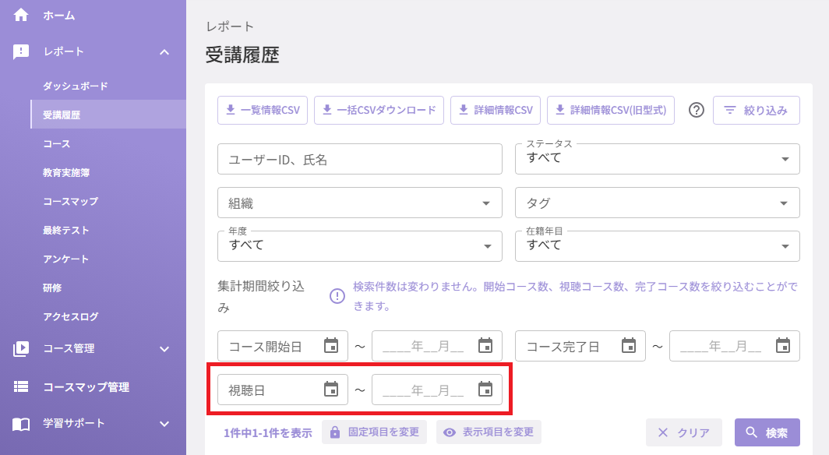Click the コース管理 video icon
This screenshot has width=829, height=455.
[x=21, y=349]
